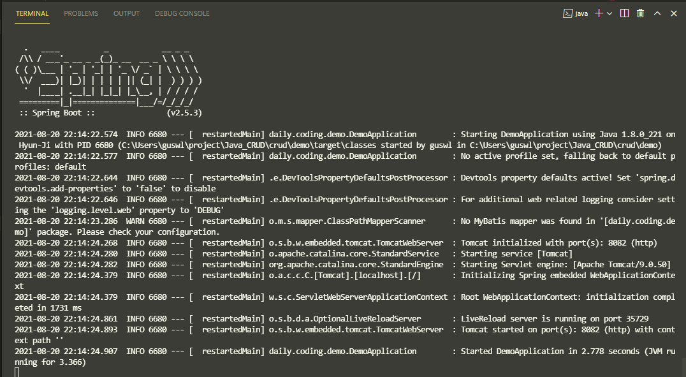This screenshot has height=377, width=686.
Task: Click 'o.a.c.c.C.[Tomcat].[localhost].[/]' logger name
Action: tap(345, 276)
